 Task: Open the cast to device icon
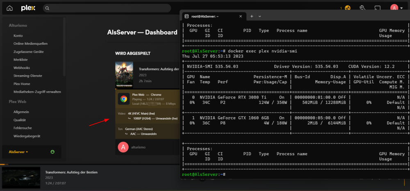coord(377,8)
